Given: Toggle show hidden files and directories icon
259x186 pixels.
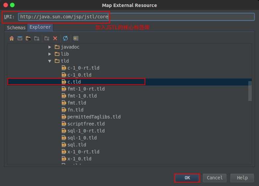Looking at the screenshot, I should coord(76,38).
